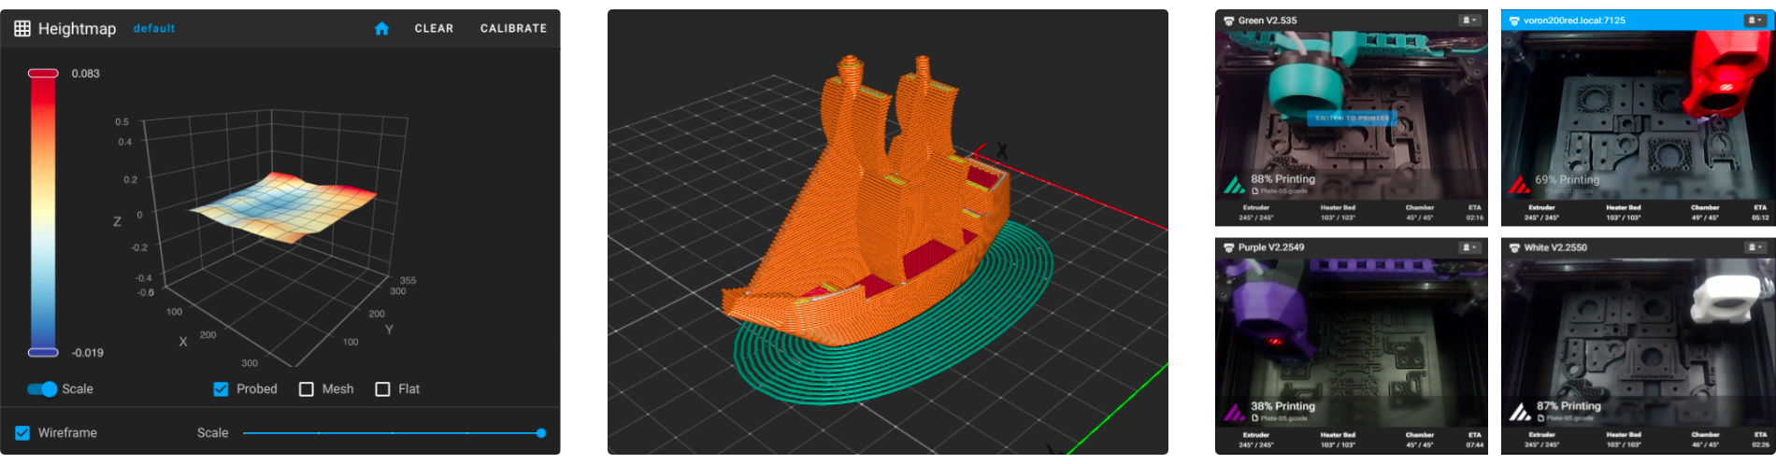Image resolution: width=1776 pixels, height=464 pixels.
Task: Click the 3D heightmap surface plot
Action: coord(283,206)
